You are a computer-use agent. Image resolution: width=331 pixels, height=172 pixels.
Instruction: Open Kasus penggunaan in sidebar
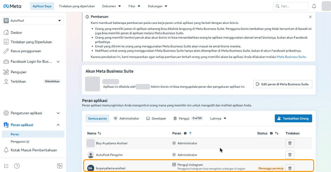(x=26, y=51)
